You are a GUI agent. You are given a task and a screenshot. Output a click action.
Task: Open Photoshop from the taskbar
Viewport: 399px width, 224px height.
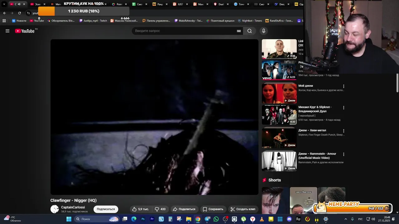point(143,219)
